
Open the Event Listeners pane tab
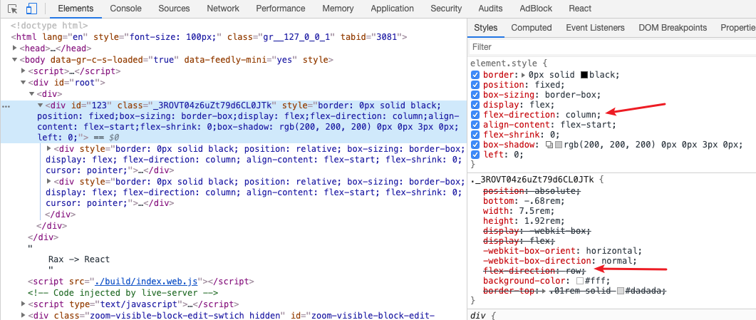595,28
